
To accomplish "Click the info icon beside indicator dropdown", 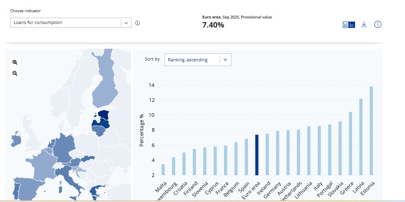I will [137, 23].
